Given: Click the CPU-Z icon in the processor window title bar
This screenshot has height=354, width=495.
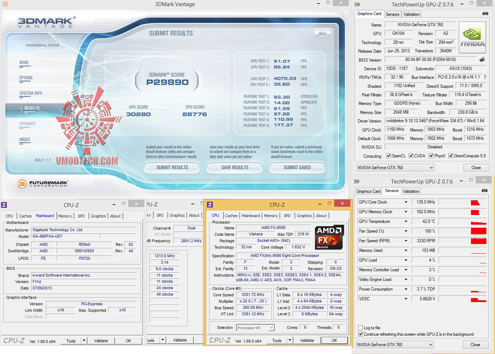Looking at the screenshot, I should [x=210, y=204].
